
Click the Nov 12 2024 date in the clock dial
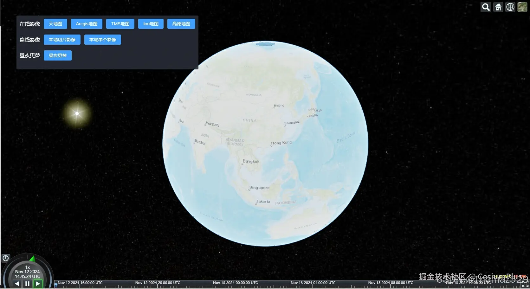pos(28,272)
